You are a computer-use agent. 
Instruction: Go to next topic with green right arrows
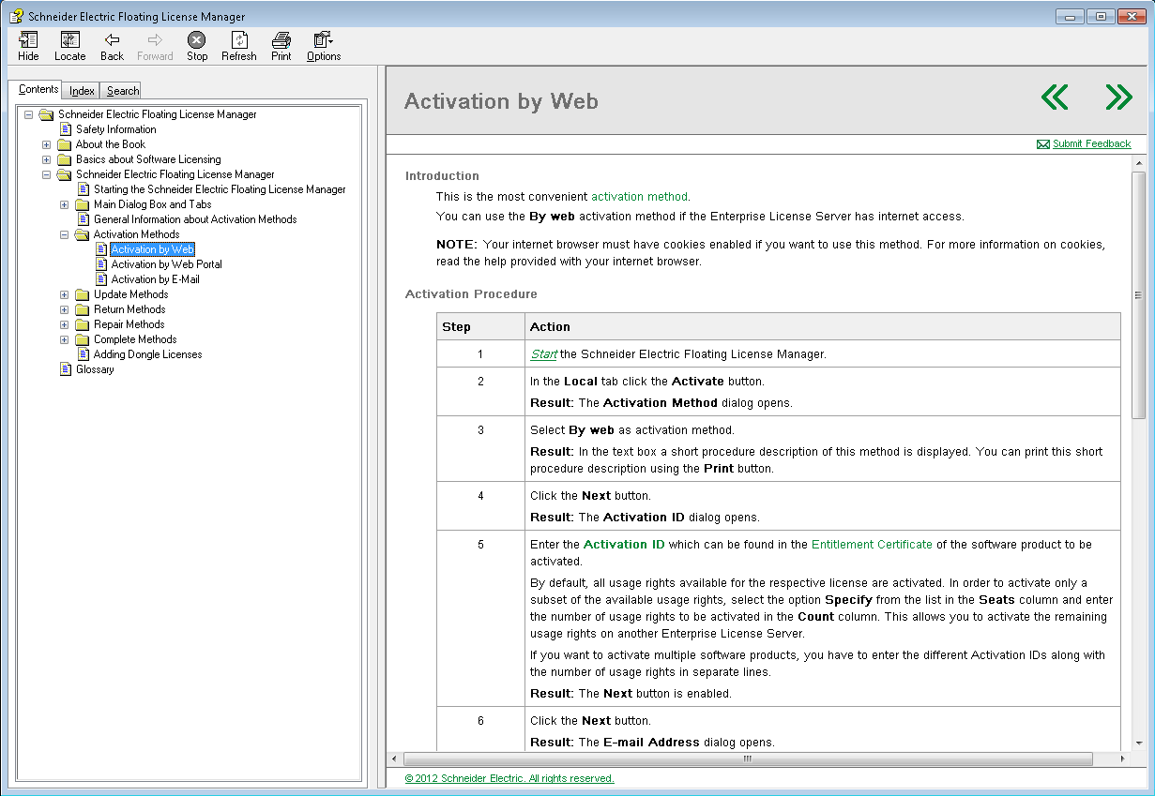coord(1118,97)
